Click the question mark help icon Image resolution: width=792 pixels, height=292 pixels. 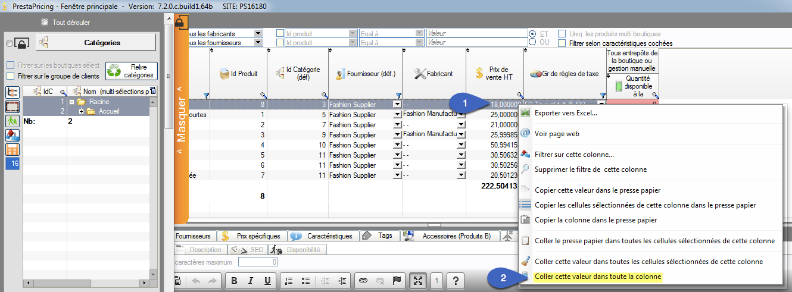456,281
